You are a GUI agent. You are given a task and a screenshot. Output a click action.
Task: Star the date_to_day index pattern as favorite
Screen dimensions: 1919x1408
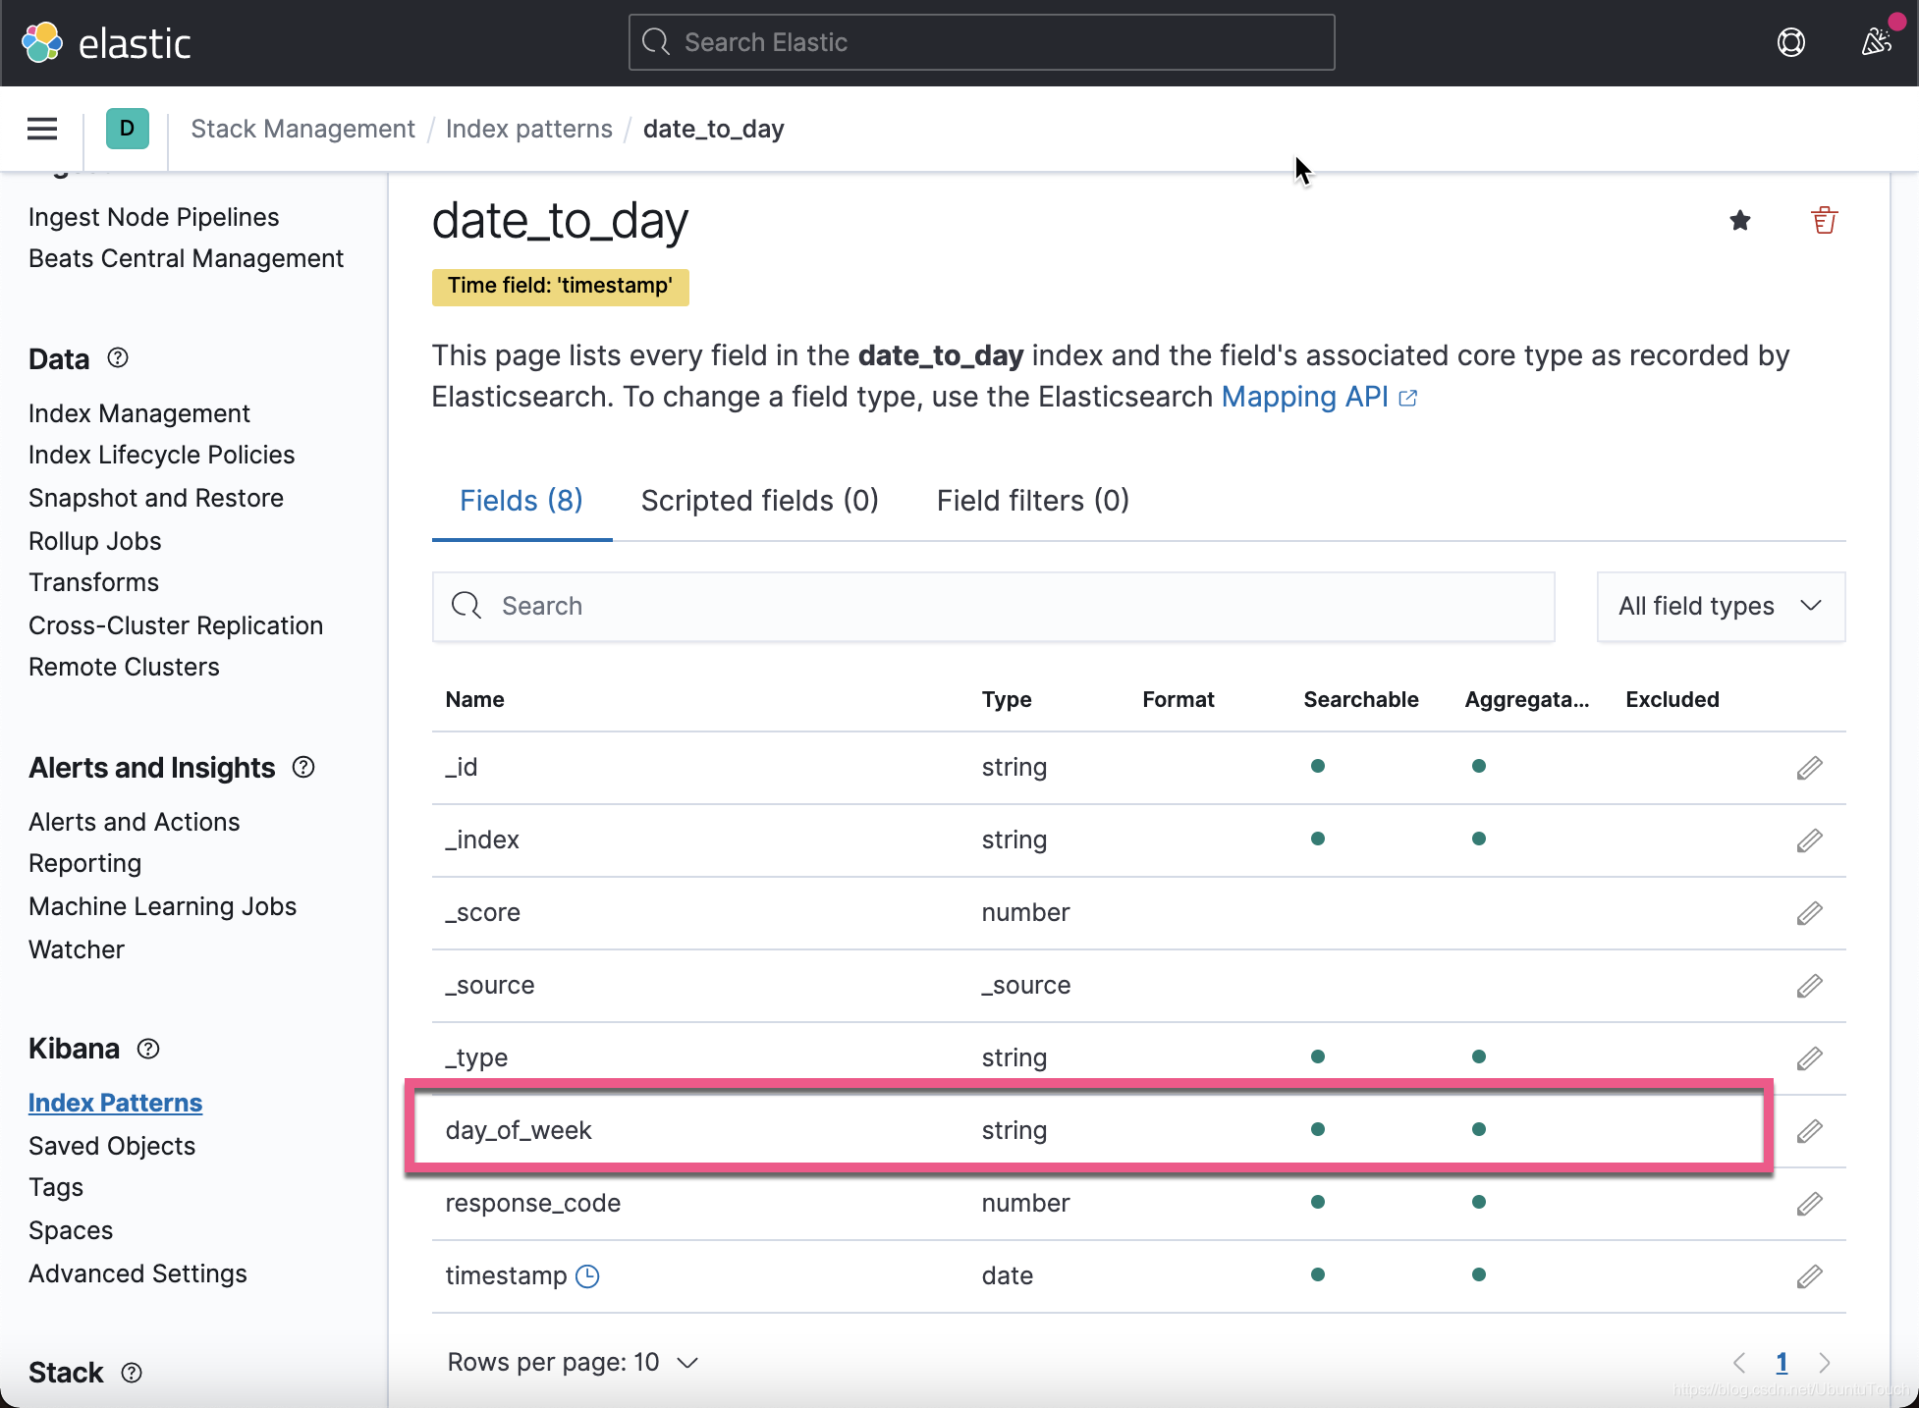click(1740, 221)
